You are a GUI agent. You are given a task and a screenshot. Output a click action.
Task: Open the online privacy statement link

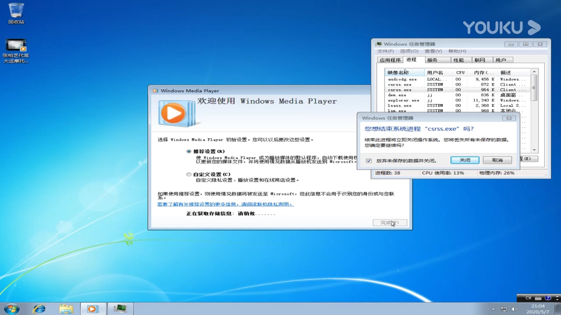[225, 204]
